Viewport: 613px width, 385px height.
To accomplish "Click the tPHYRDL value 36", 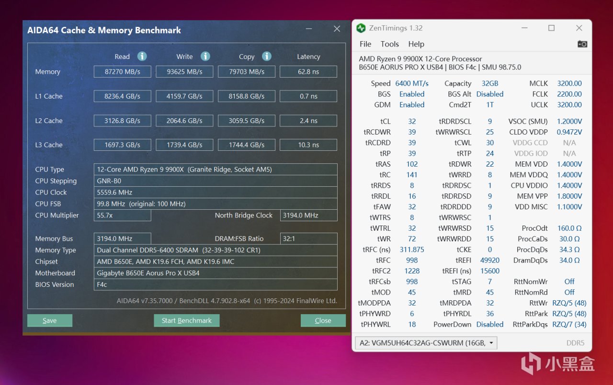I will coord(490,314).
